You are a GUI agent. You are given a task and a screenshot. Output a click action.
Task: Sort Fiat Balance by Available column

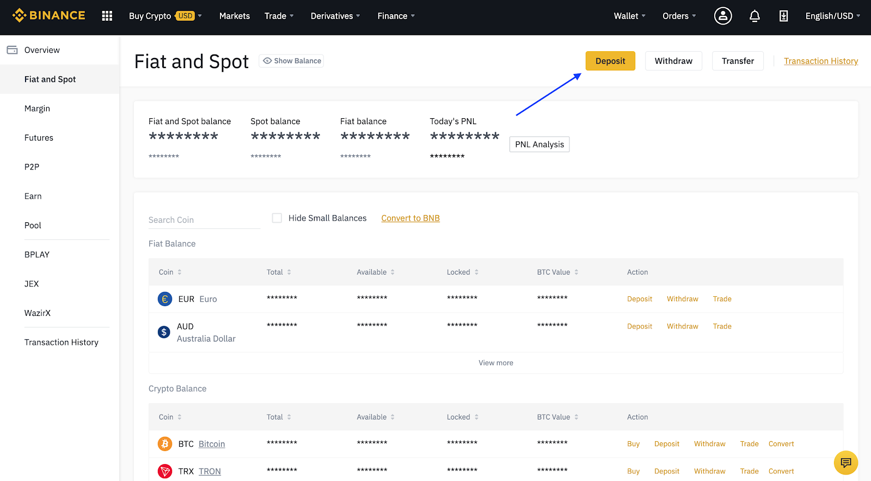pyautogui.click(x=376, y=272)
